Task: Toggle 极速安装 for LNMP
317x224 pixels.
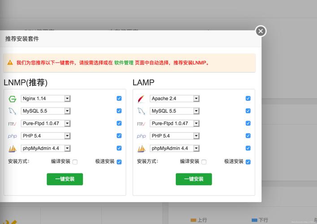Action: click(x=119, y=162)
